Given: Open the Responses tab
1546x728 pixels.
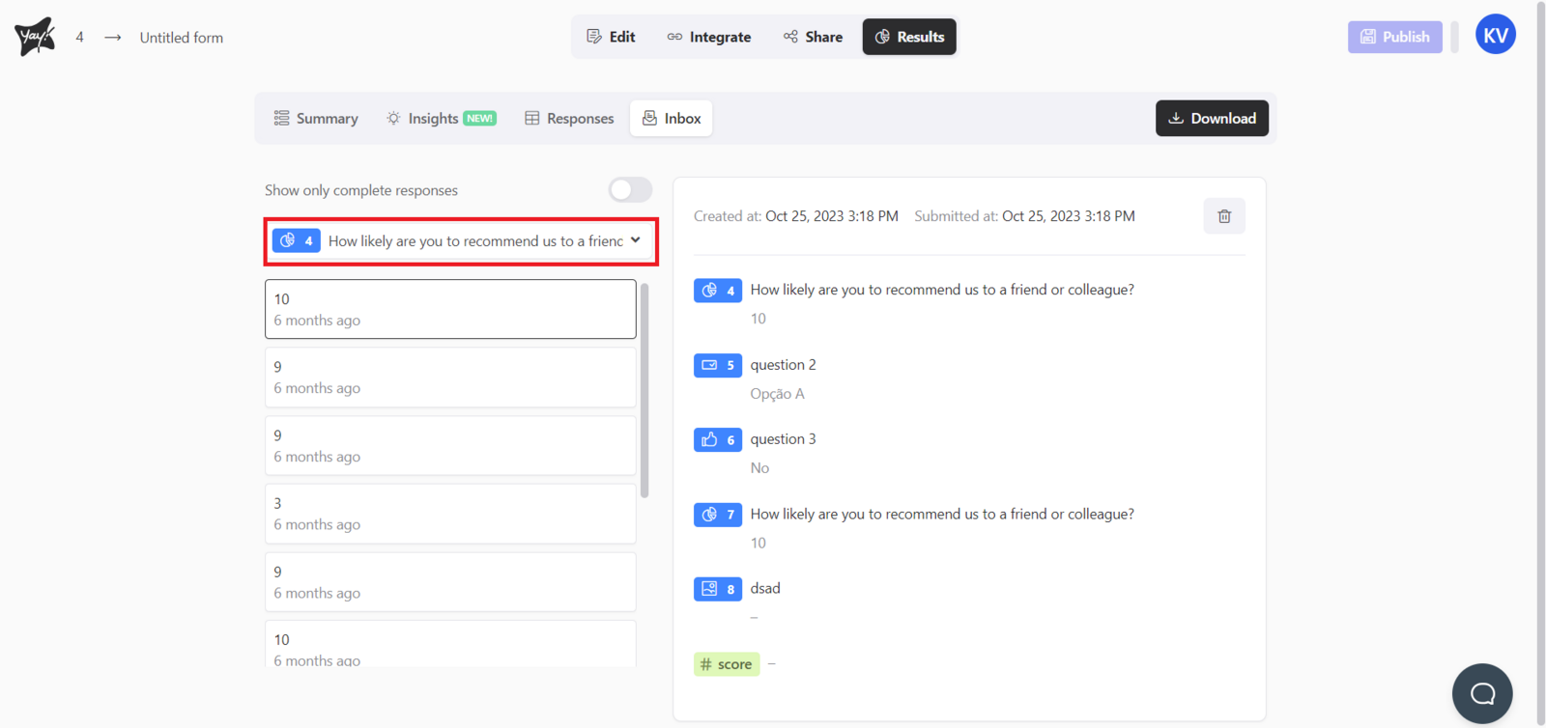Looking at the screenshot, I should pos(569,119).
